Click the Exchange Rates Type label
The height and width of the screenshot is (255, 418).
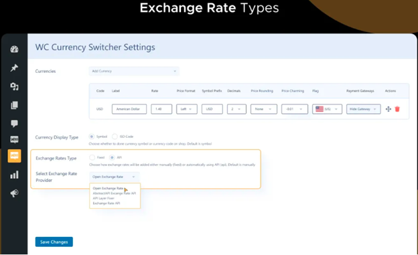coord(56,158)
